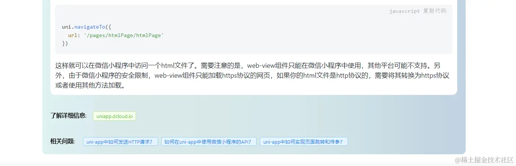Click the url key in the code block

[x=72, y=35]
